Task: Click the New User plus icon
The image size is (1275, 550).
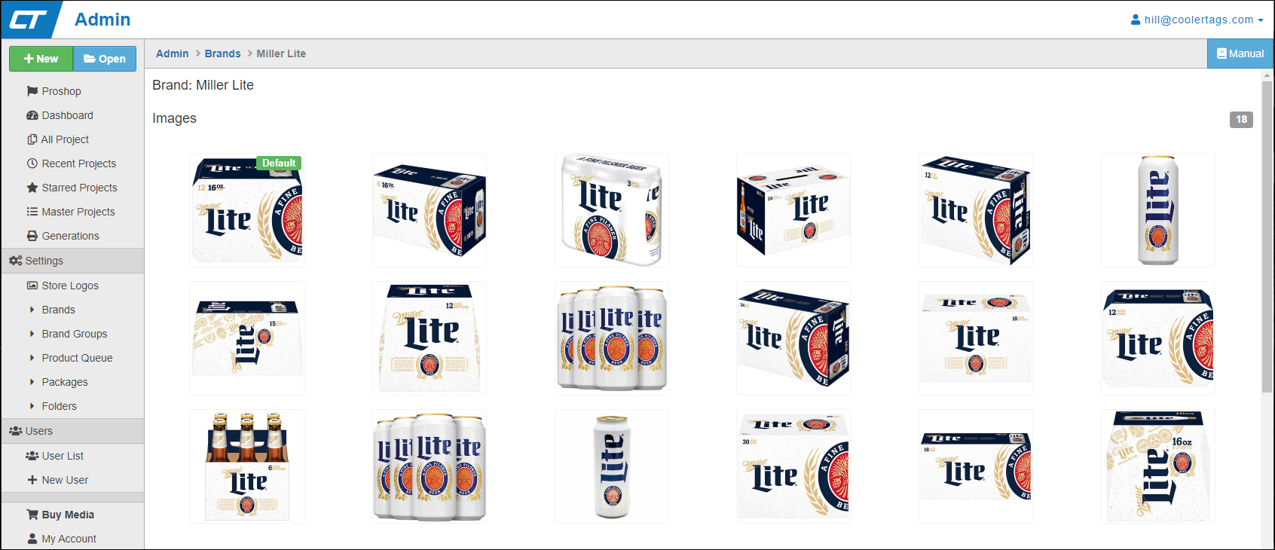Action: coord(32,480)
